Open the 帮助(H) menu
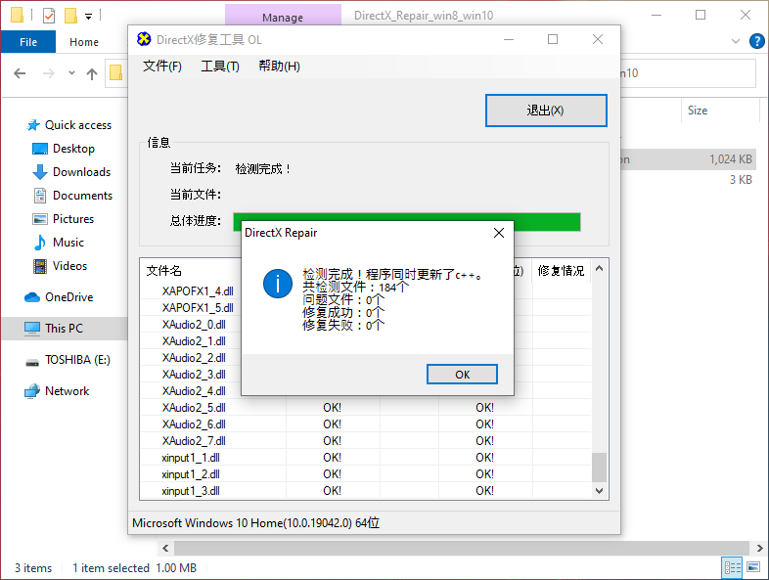 pos(279,66)
